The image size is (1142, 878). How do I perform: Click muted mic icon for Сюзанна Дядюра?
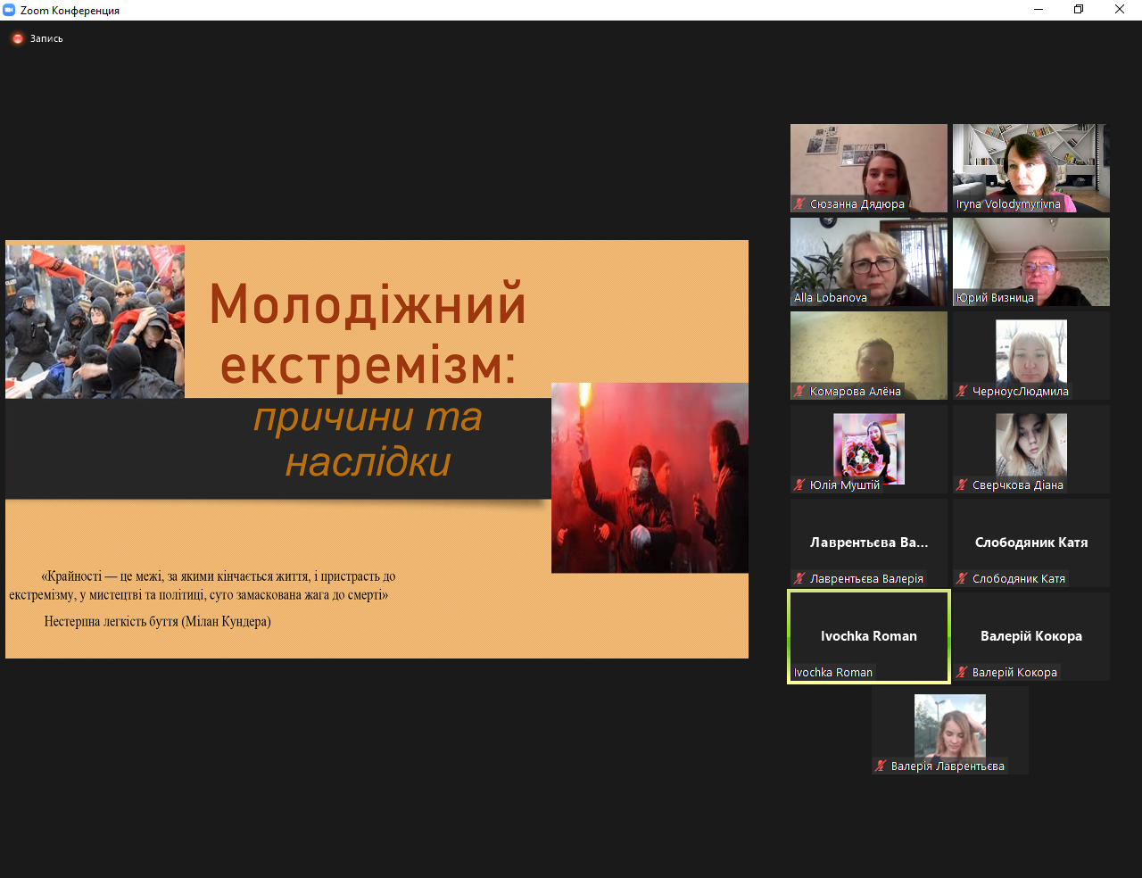pos(800,204)
